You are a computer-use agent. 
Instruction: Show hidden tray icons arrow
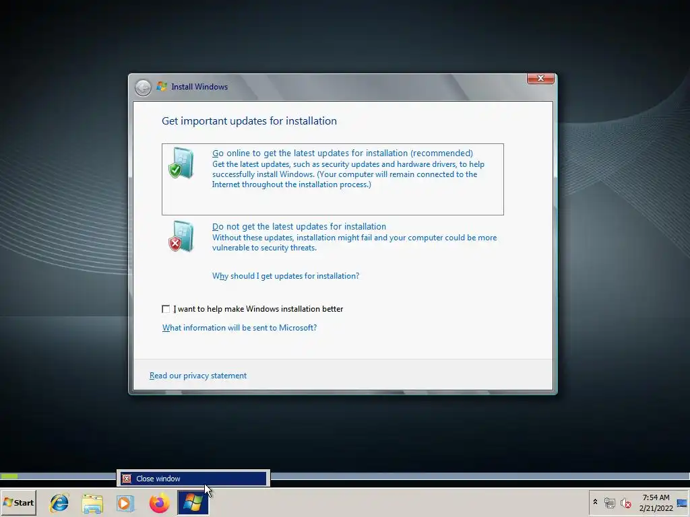coord(595,502)
